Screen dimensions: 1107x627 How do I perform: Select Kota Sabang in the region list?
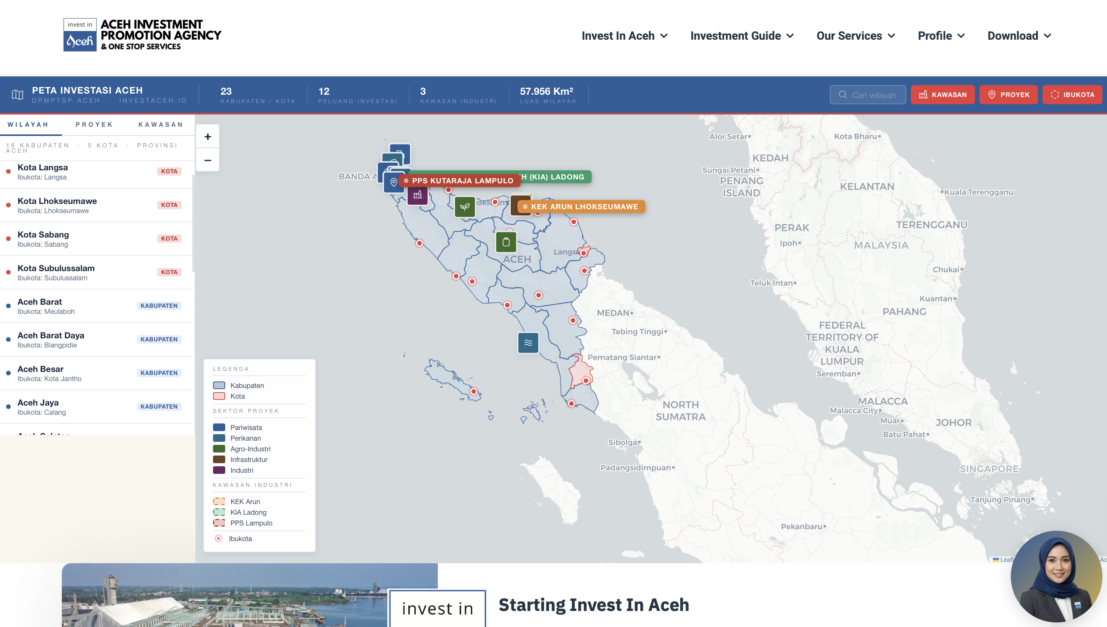tap(96, 239)
